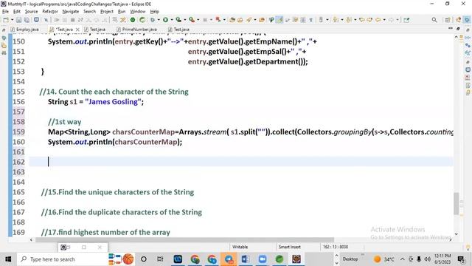The image size is (472, 266).
Task: Click the cursor position '162 : 13' status
Action: (x=336, y=247)
